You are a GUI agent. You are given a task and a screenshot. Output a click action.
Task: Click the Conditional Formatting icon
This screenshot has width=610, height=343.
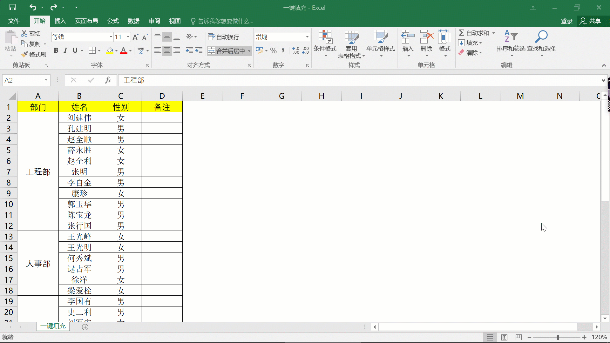[x=325, y=37]
